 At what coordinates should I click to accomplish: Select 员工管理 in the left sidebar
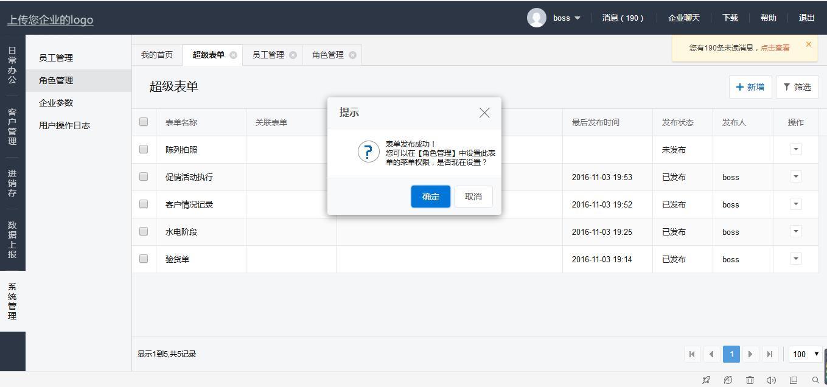click(x=56, y=58)
